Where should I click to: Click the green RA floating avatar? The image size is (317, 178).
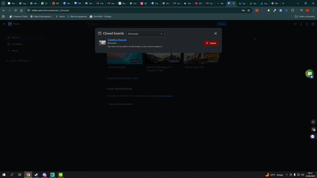[x=309, y=73]
